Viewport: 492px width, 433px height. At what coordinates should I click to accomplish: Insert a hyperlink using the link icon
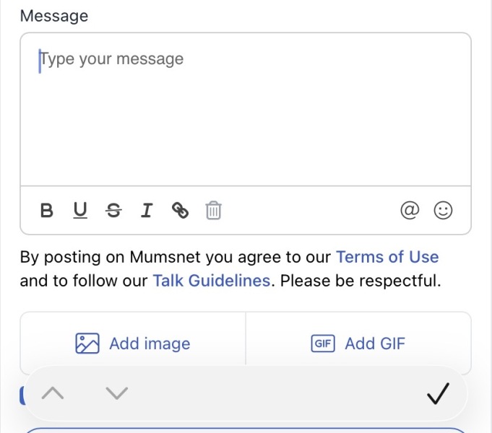coord(180,211)
